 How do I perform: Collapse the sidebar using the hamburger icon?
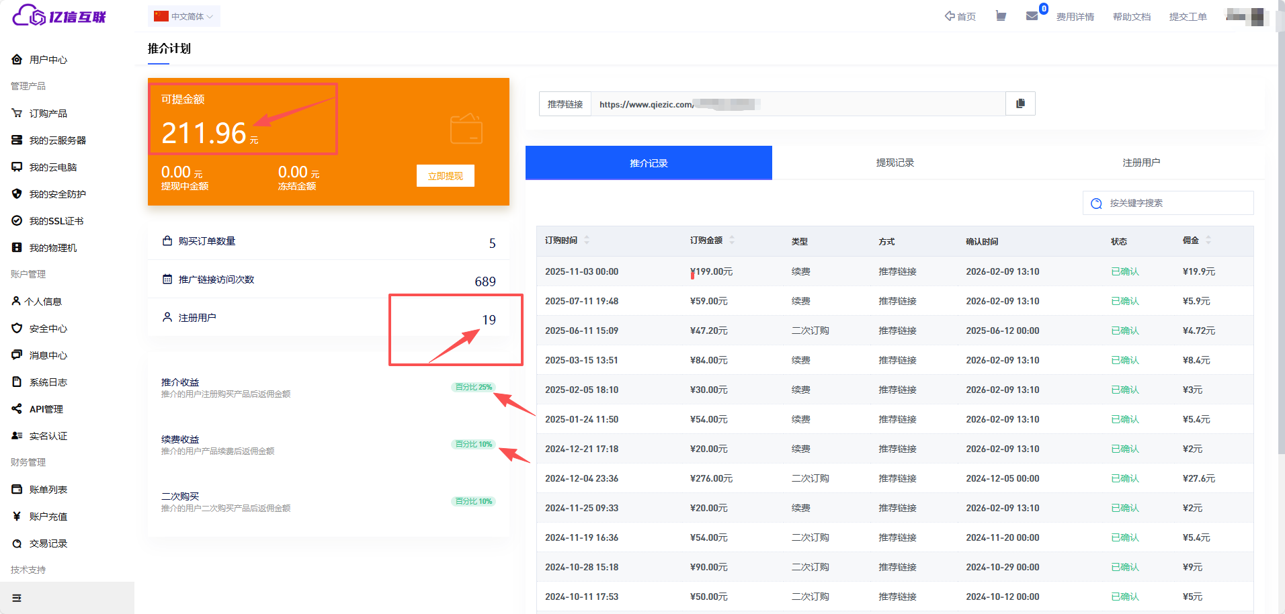pyautogui.click(x=17, y=598)
